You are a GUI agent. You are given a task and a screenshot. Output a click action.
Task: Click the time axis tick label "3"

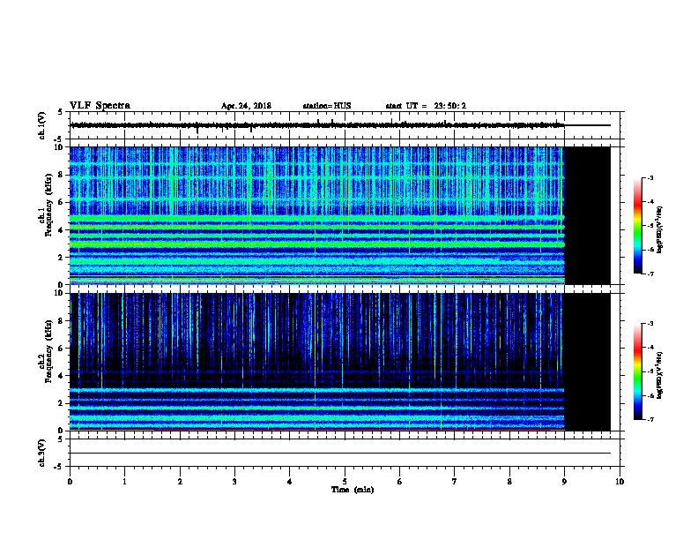(x=234, y=481)
